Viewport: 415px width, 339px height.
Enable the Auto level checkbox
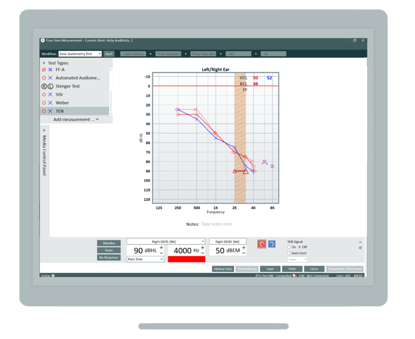pyautogui.click(x=289, y=253)
